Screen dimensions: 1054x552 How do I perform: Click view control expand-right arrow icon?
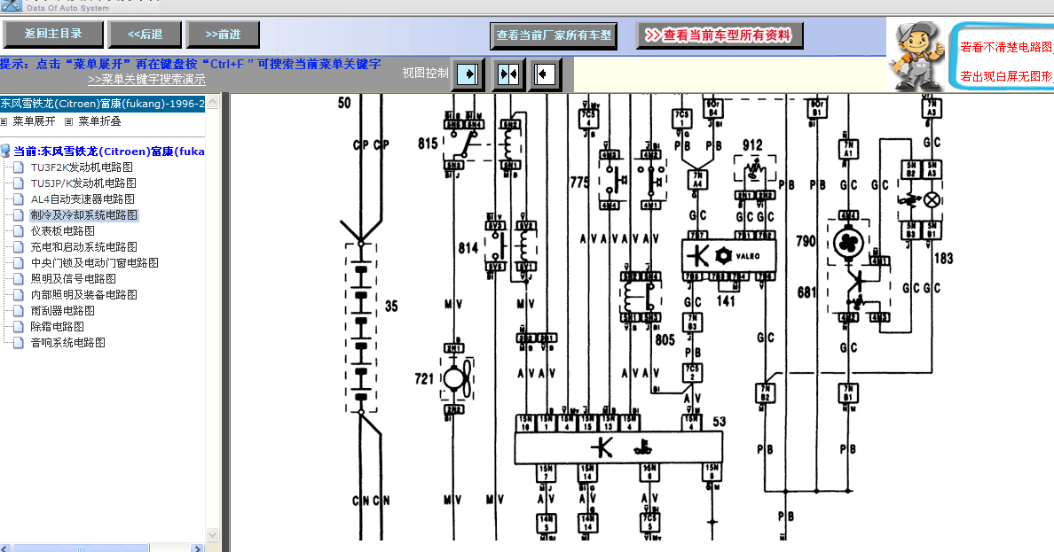(468, 74)
